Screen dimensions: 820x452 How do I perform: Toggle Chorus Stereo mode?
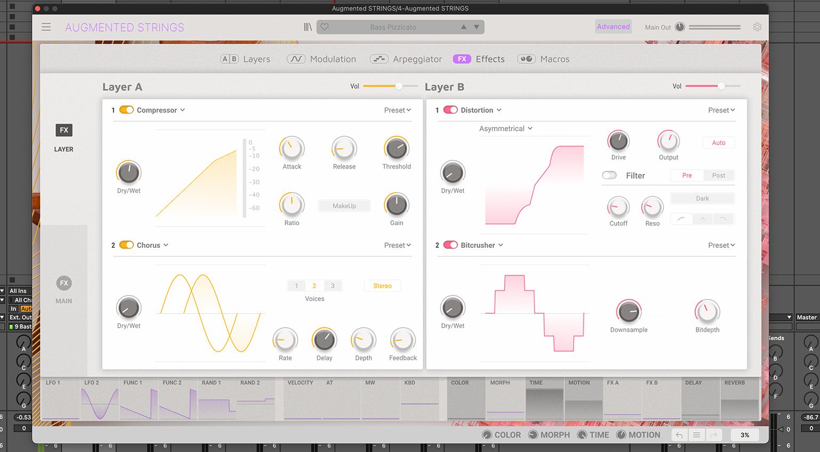click(382, 286)
